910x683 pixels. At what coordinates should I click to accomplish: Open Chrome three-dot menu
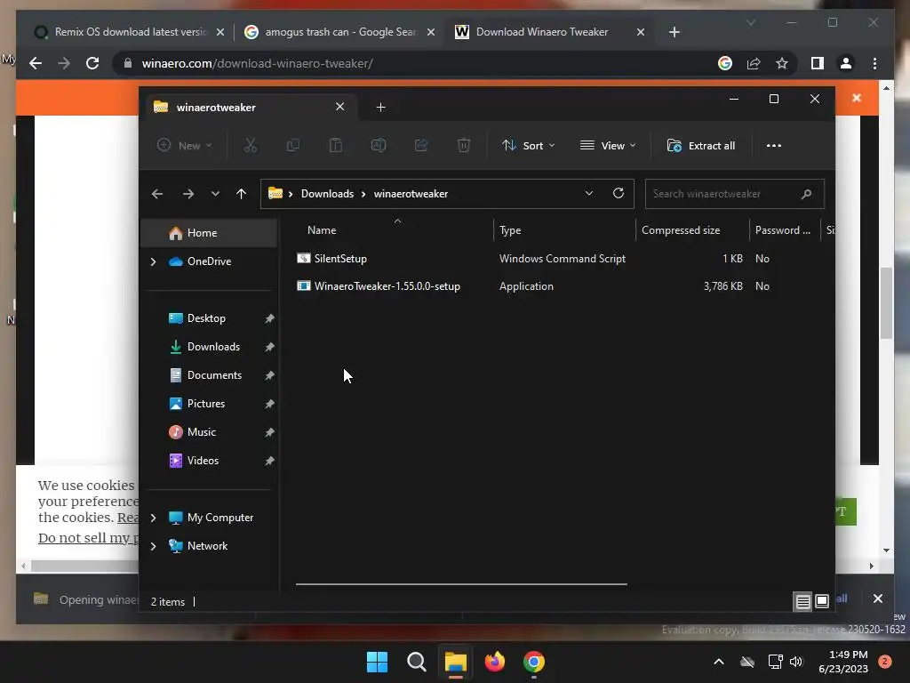pyautogui.click(x=874, y=63)
